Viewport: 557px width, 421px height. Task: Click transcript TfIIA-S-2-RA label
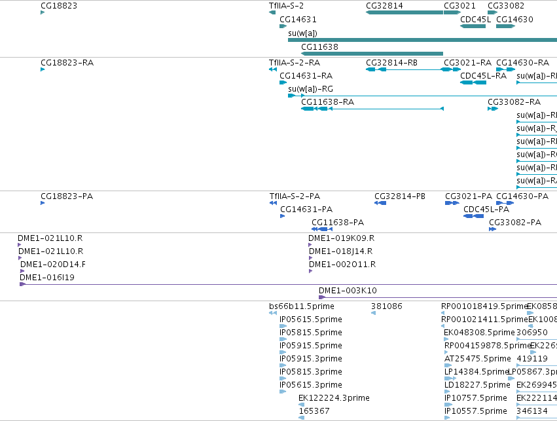coord(294,63)
